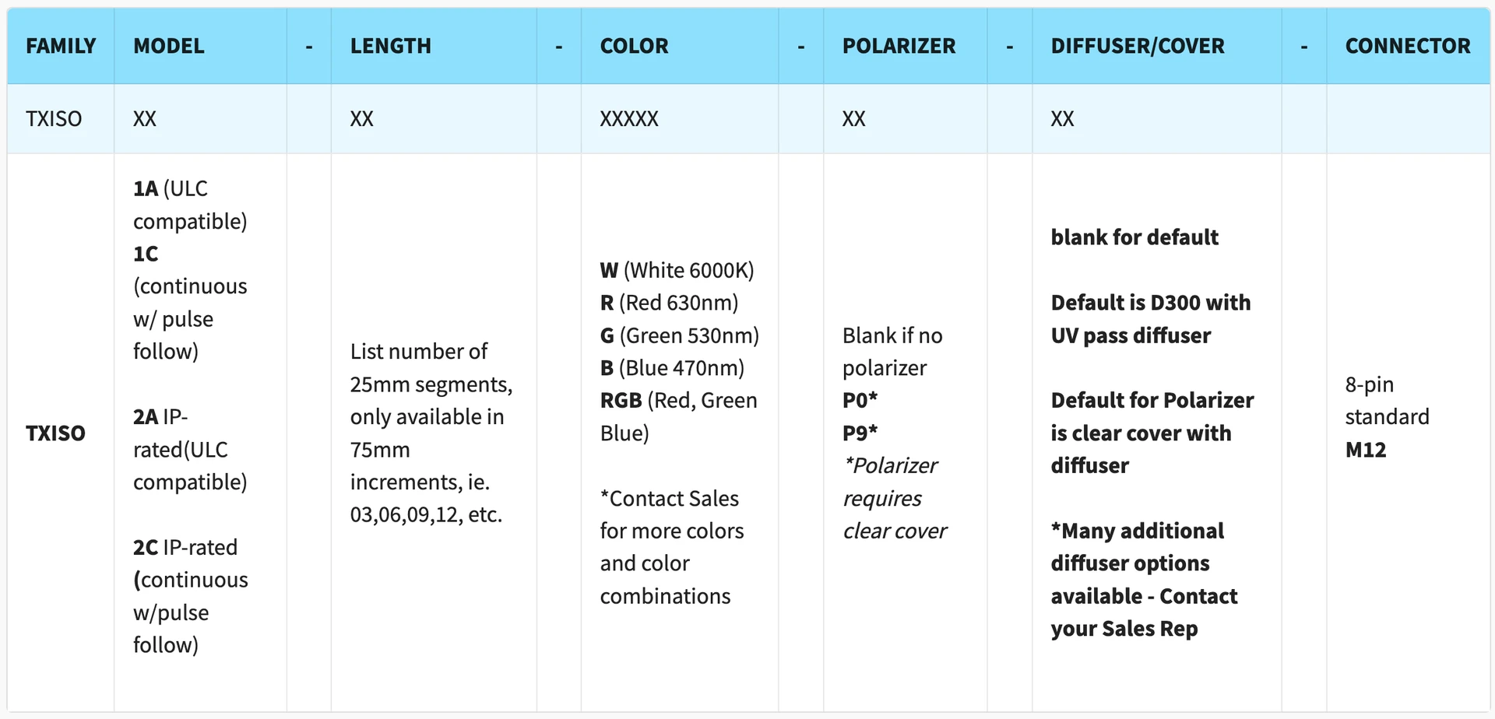Click the FAMILY column header

click(x=61, y=46)
